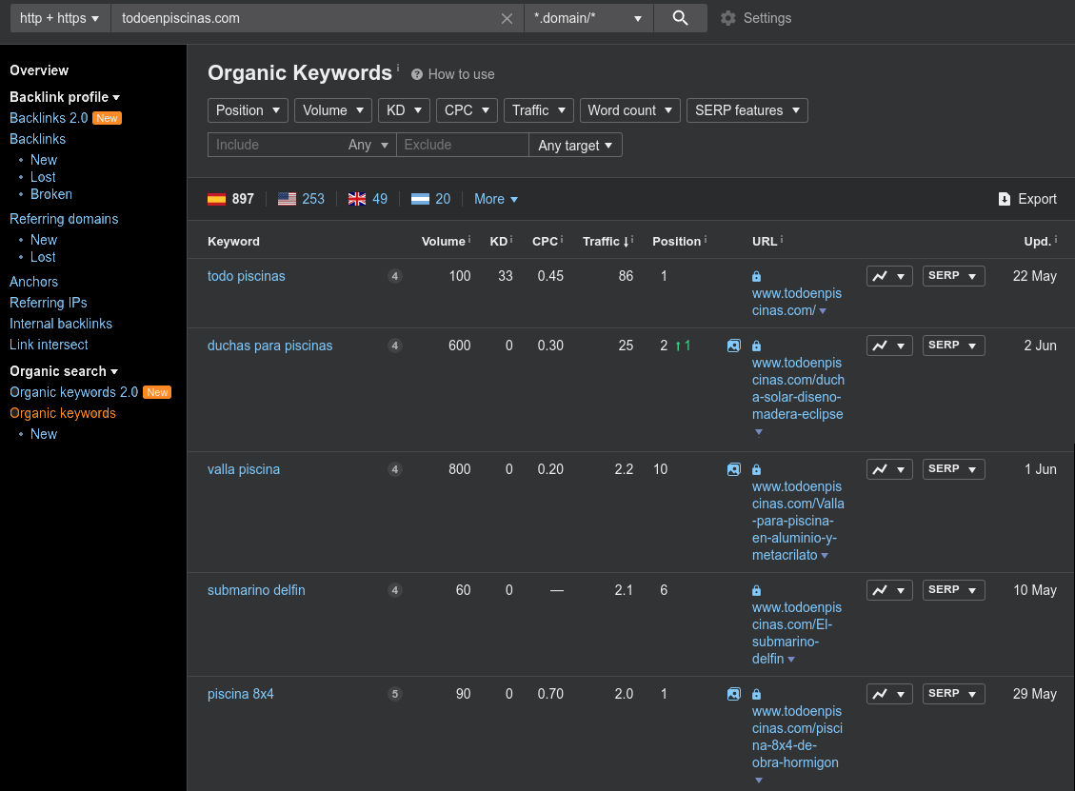The image size is (1075, 791).
Task: Click Export download icon
Action: click(1005, 199)
